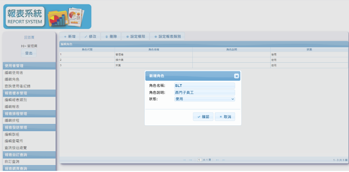The width and height of the screenshot is (349, 172).
Task: Collapse the 報表排程管理 section header
Action: click(x=29, y=113)
